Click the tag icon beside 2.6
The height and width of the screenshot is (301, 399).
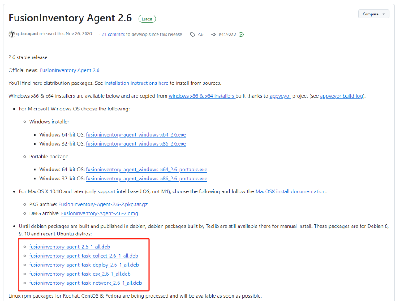point(192,34)
